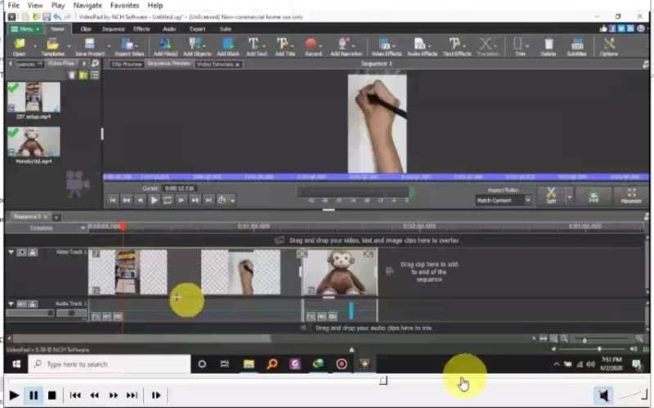The image size is (654, 408).
Task: Select the monkey video thumbnail in bin
Action: (34, 142)
